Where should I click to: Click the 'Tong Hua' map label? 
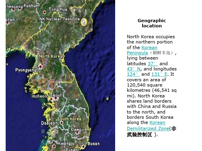pyautogui.click(x=58, y=9)
